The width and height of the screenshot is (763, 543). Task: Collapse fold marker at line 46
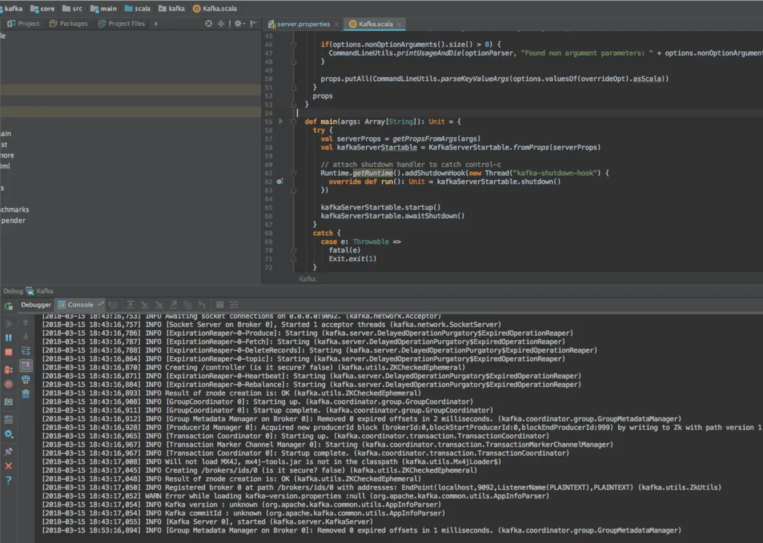294,45
